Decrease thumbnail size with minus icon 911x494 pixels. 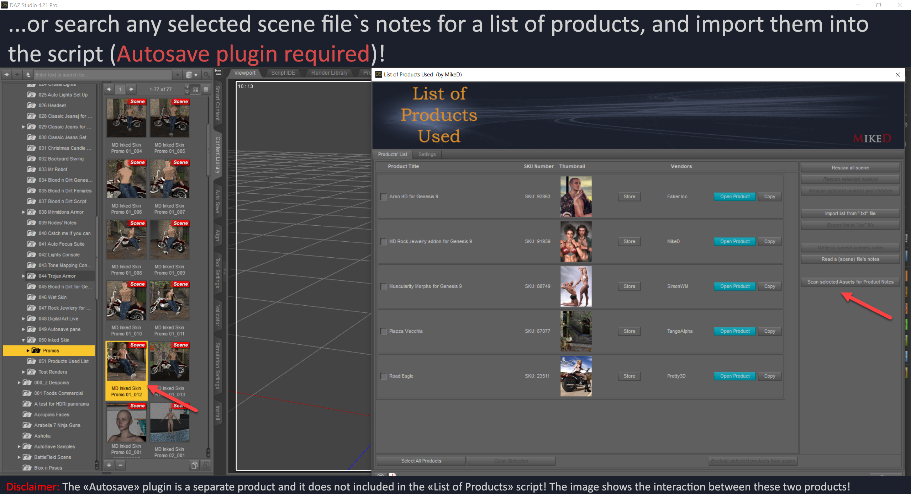point(187,92)
